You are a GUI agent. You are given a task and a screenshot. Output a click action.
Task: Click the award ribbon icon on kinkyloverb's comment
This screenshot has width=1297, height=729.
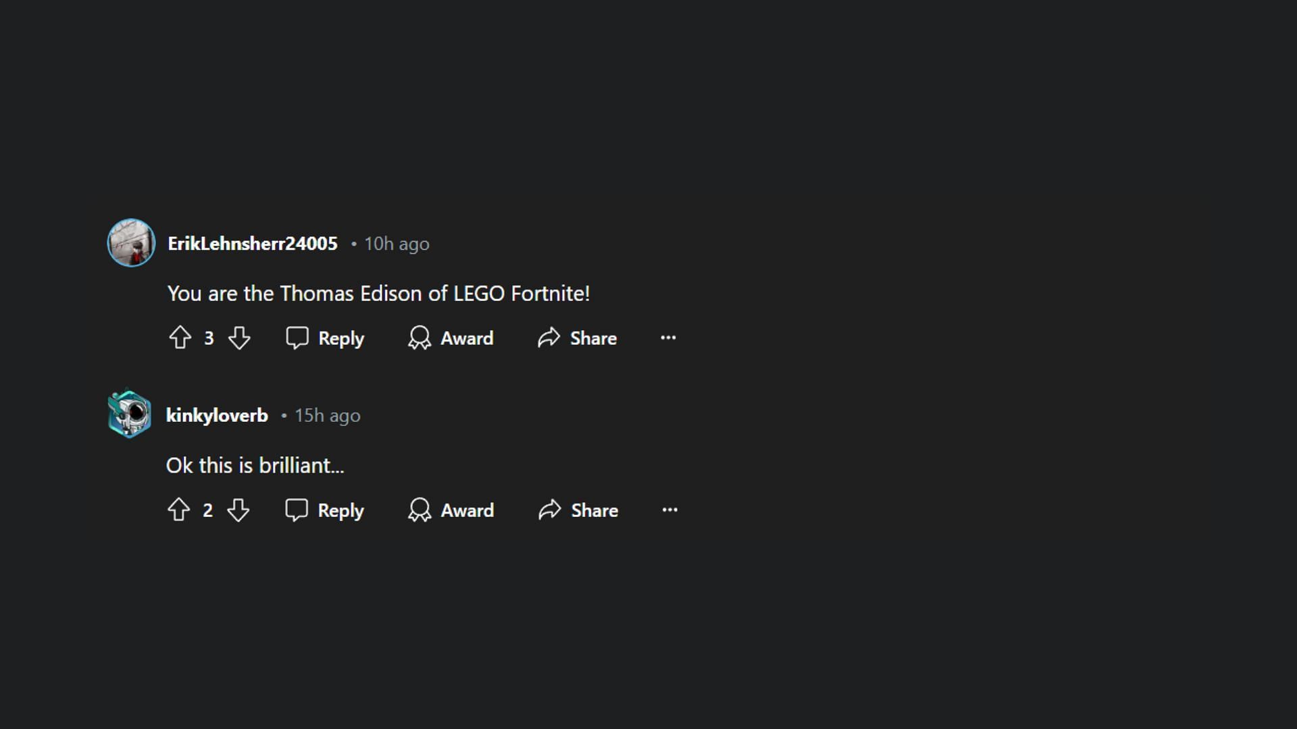coord(419,510)
